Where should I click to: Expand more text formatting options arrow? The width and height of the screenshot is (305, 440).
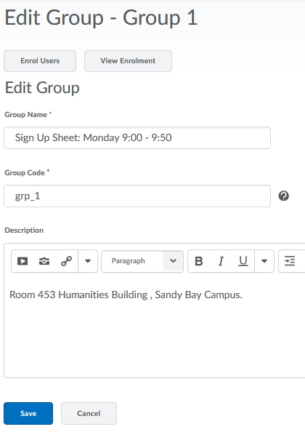264,261
